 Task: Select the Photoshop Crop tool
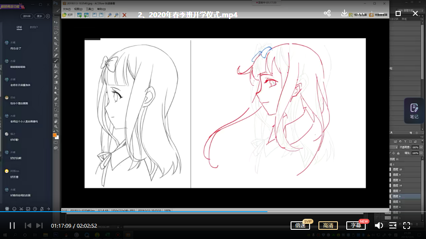[x=56, y=44]
